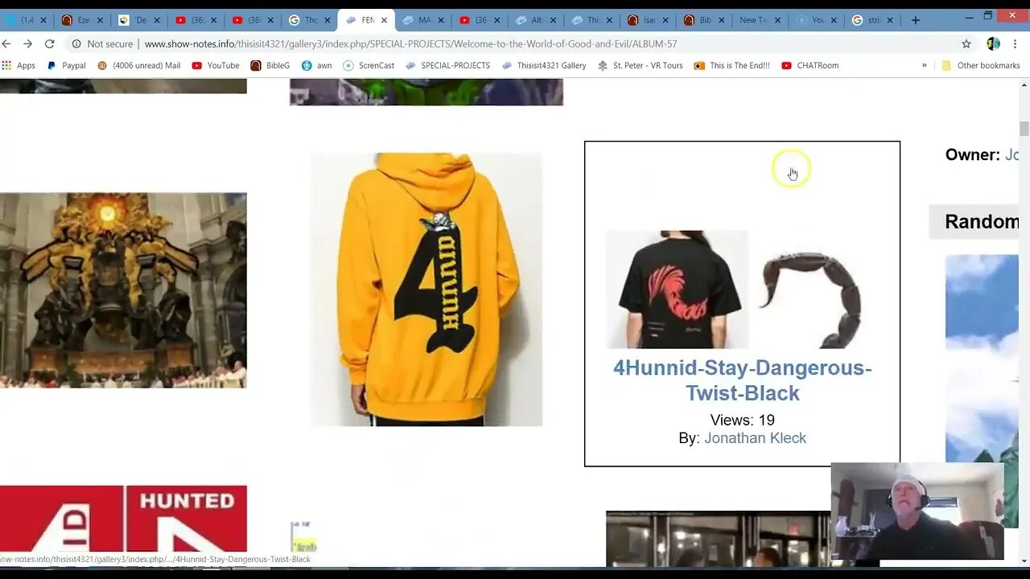This screenshot has width=1030, height=579.
Task: Select the 'Views: 19' text
Action: [x=743, y=420]
